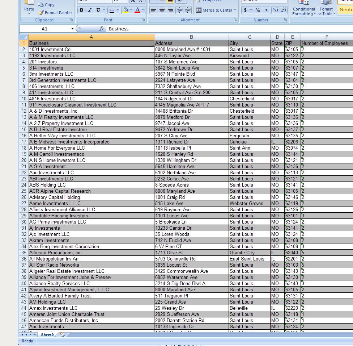Select cell 'American Funds Distributors, Inc.'
The width and height of the screenshot is (353, 346).
pos(91,321)
